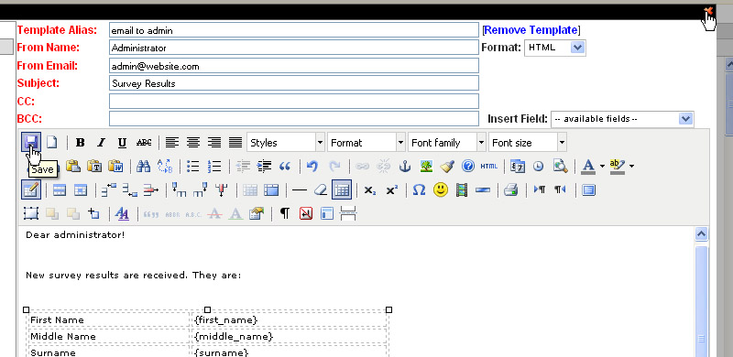Open the Insert Field available fields dropdown

point(622,119)
